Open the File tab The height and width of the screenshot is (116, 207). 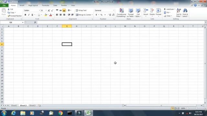4,5
